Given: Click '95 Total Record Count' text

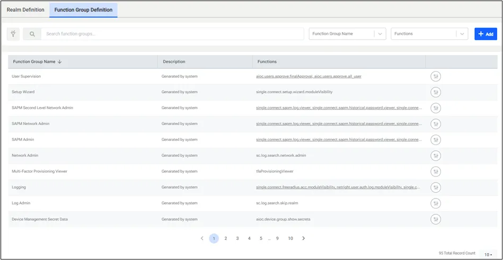Looking at the screenshot, I should point(457,253).
